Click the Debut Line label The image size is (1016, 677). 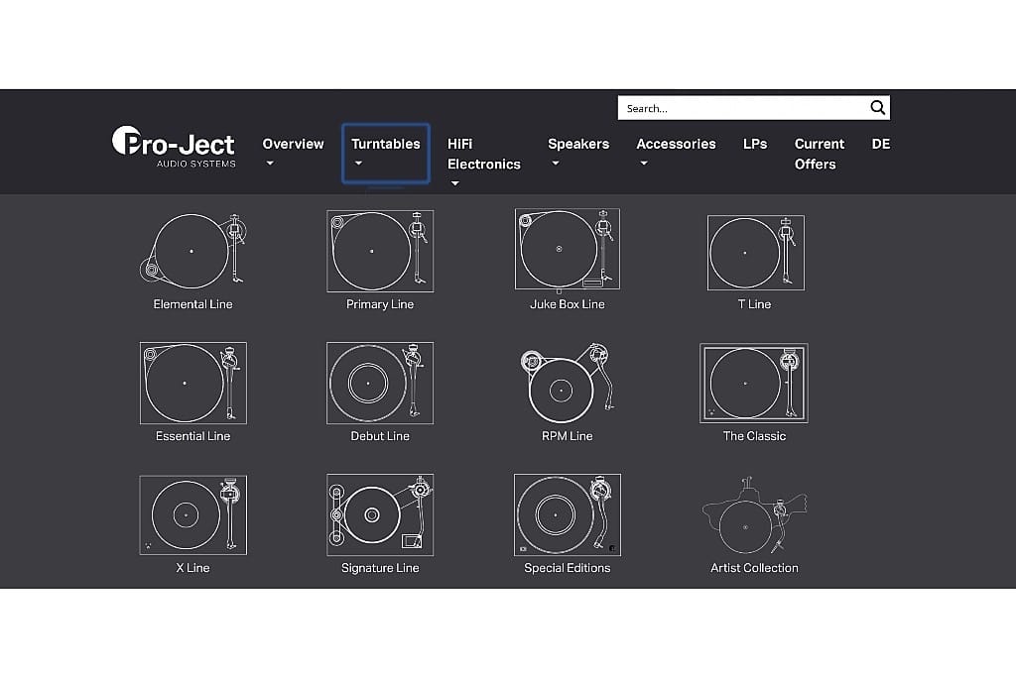click(380, 436)
